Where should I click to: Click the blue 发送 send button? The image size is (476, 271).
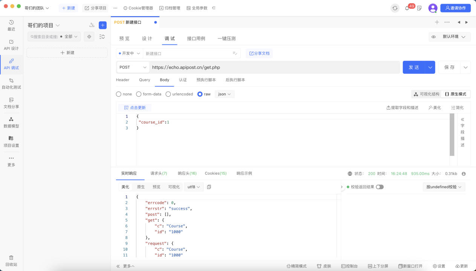pyautogui.click(x=414, y=67)
